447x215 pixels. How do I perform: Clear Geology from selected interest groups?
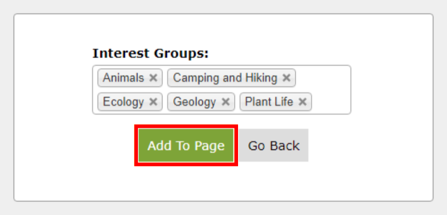tap(225, 101)
